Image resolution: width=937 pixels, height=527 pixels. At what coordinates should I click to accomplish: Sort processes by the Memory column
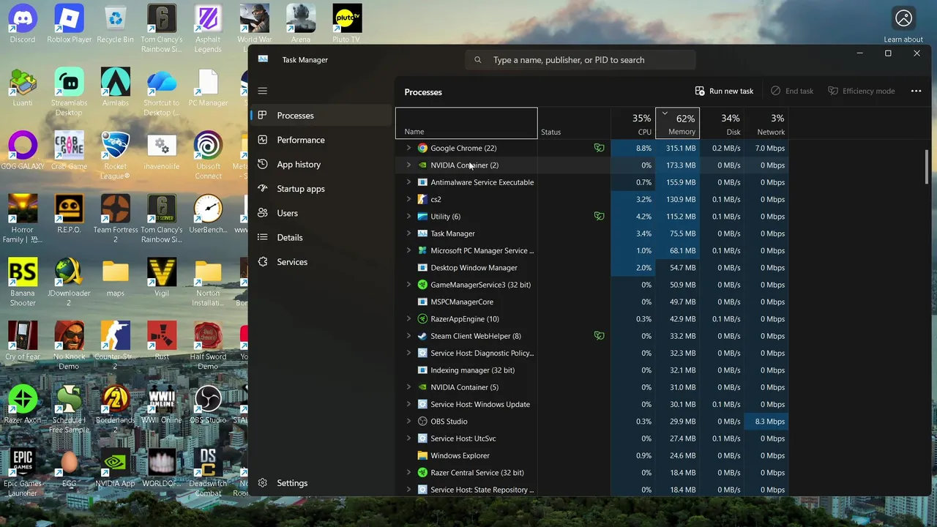[677, 124]
